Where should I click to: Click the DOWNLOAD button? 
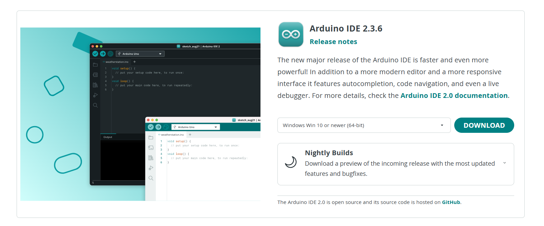(x=484, y=125)
